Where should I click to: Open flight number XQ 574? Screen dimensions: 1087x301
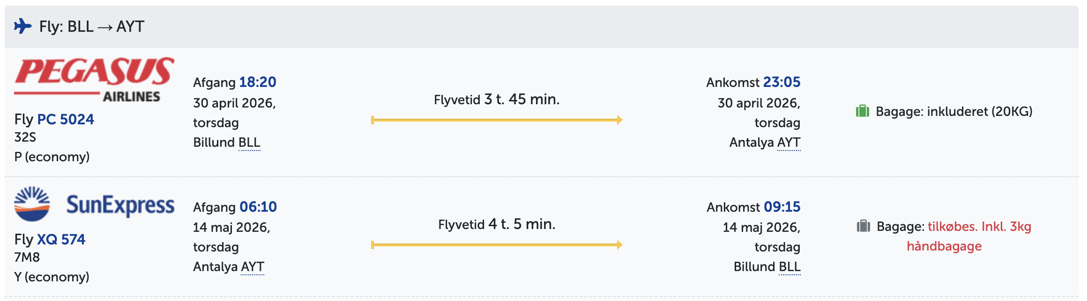pyautogui.click(x=61, y=239)
